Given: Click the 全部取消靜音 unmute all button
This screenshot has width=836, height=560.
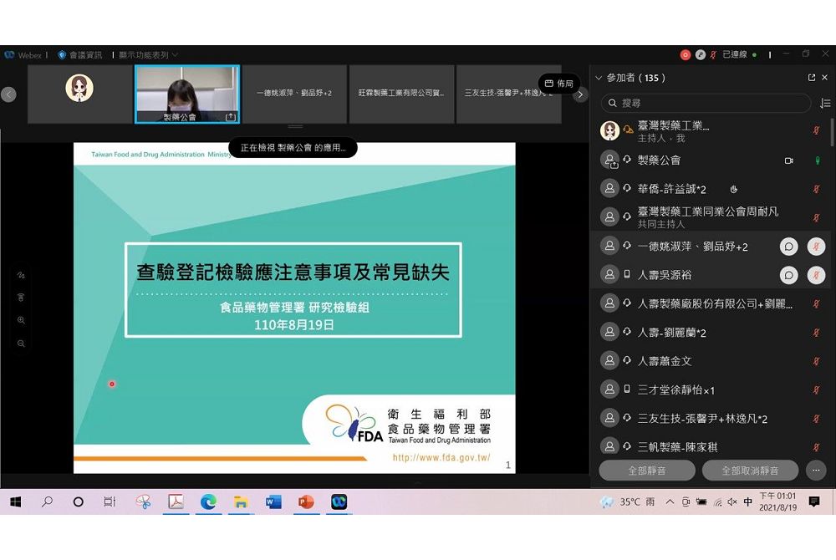Looking at the screenshot, I should click(x=750, y=471).
